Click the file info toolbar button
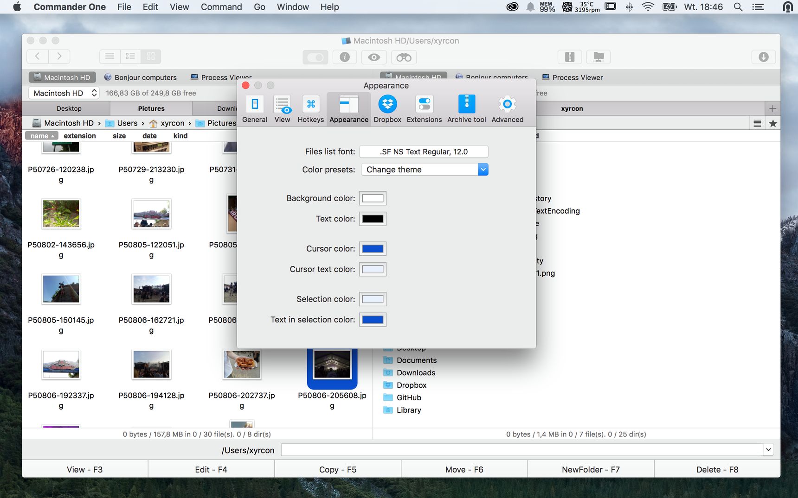 [x=345, y=57]
